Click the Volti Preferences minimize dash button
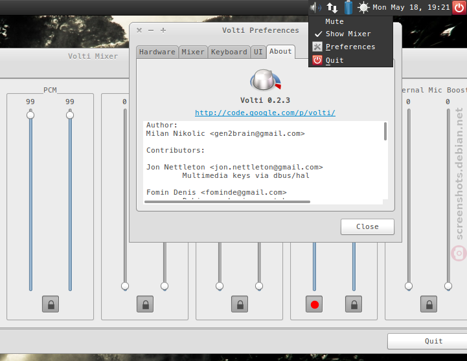Screen dimensions: 467x361 pos(151,30)
